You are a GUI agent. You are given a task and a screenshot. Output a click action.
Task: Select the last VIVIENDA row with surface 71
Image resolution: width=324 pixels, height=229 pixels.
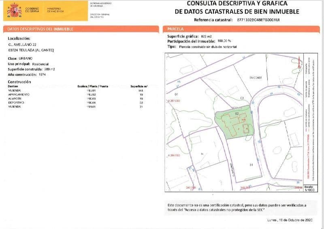75,106
